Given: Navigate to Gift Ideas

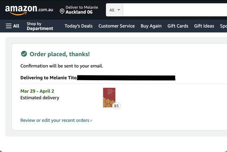Looking at the screenshot, I should [204, 26].
